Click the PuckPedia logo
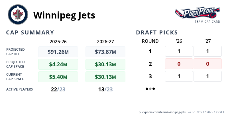 pyautogui.click(x=198, y=13)
